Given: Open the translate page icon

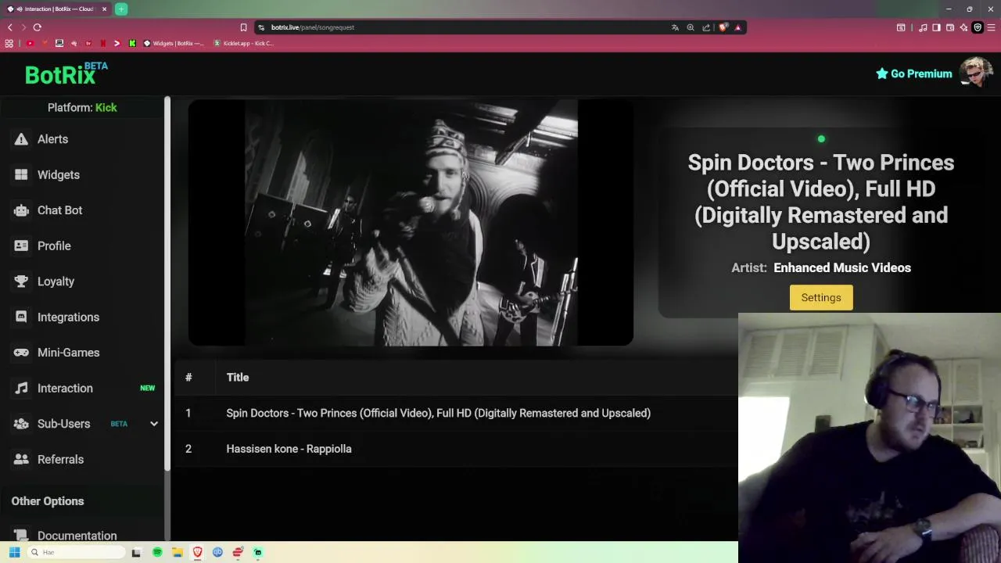Looking at the screenshot, I should coord(675,27).
